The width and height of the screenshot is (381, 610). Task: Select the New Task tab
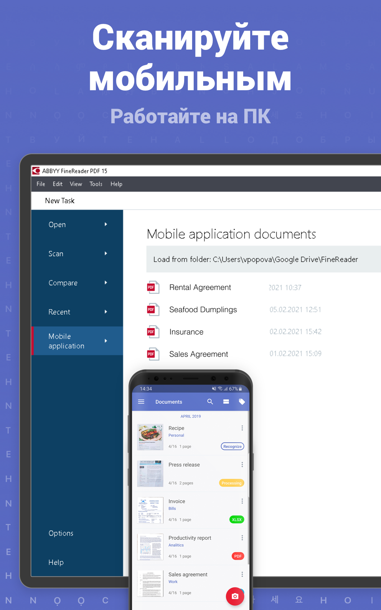(60, 200)
